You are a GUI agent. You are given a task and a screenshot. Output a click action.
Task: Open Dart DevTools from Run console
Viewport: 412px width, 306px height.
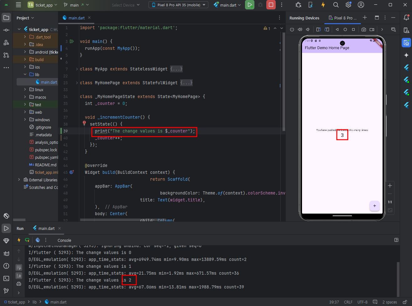pyautogui.click(x=38, y=240)
